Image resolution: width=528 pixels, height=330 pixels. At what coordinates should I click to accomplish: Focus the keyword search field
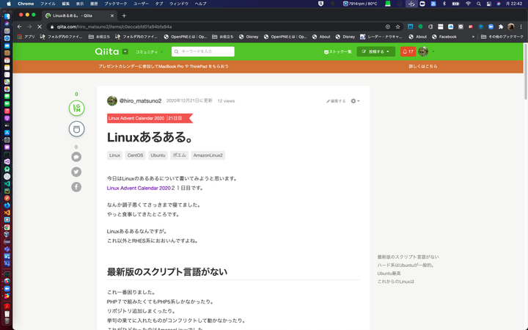pos(203,51)
